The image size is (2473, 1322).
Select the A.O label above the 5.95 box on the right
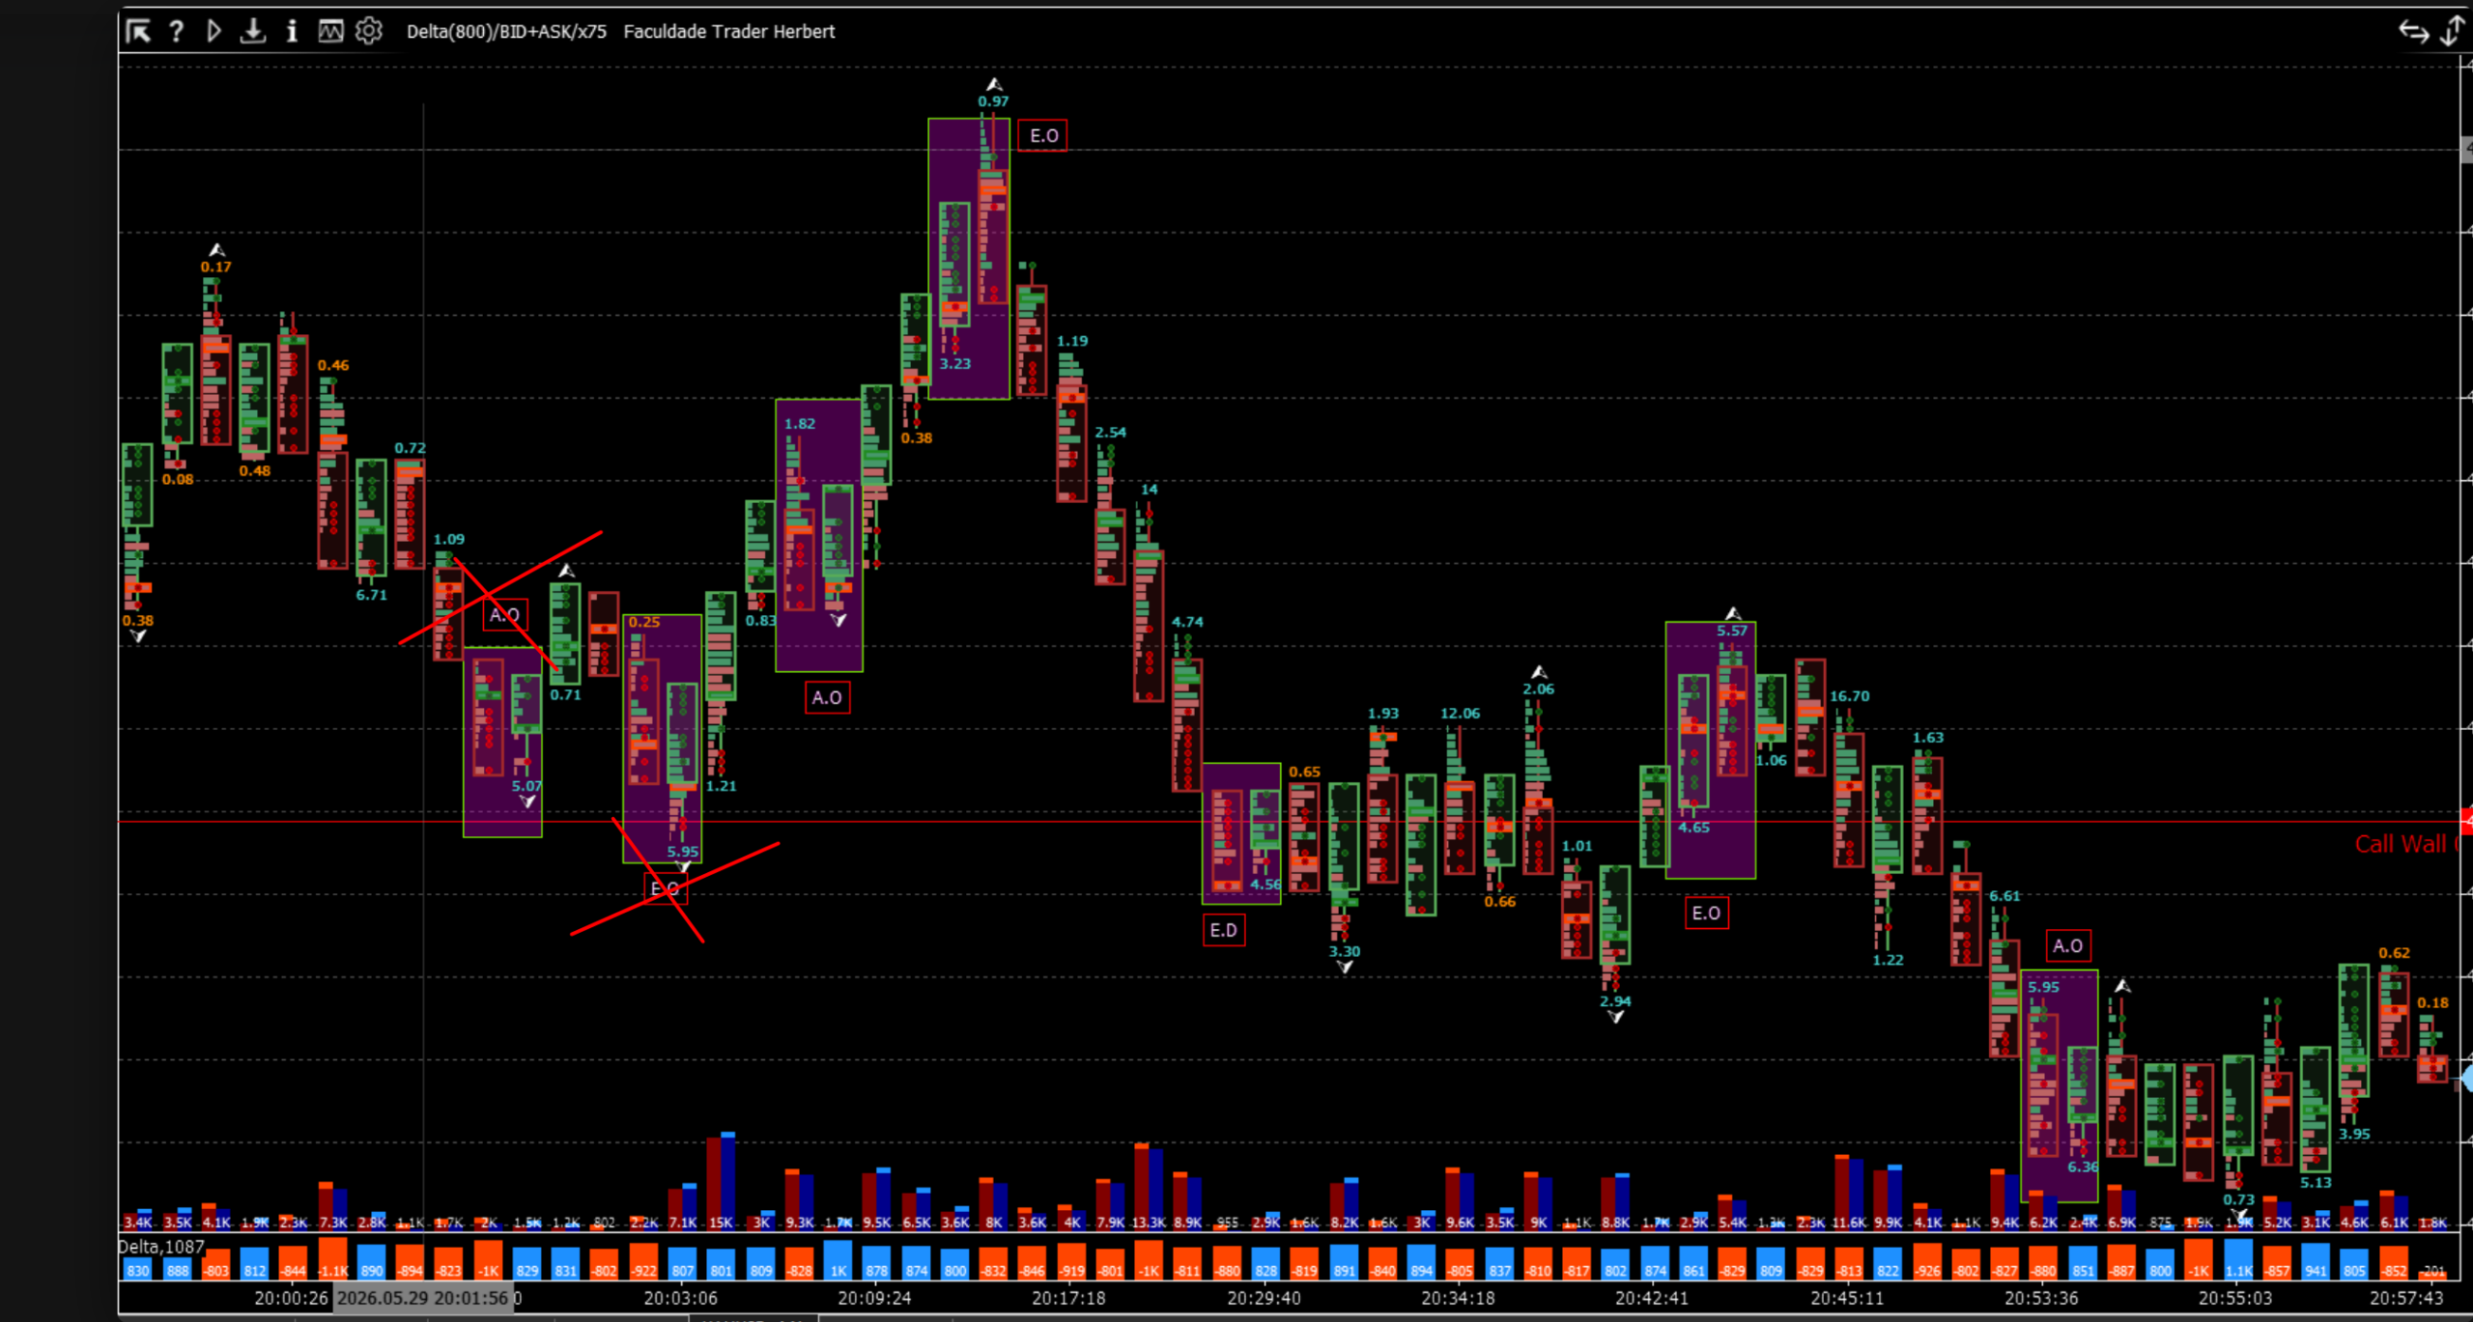click(x=2068, y=945)
